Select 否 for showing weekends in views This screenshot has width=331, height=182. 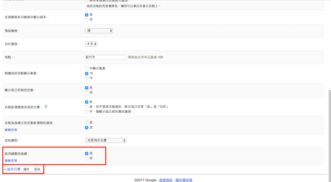(x=87, y=20)
